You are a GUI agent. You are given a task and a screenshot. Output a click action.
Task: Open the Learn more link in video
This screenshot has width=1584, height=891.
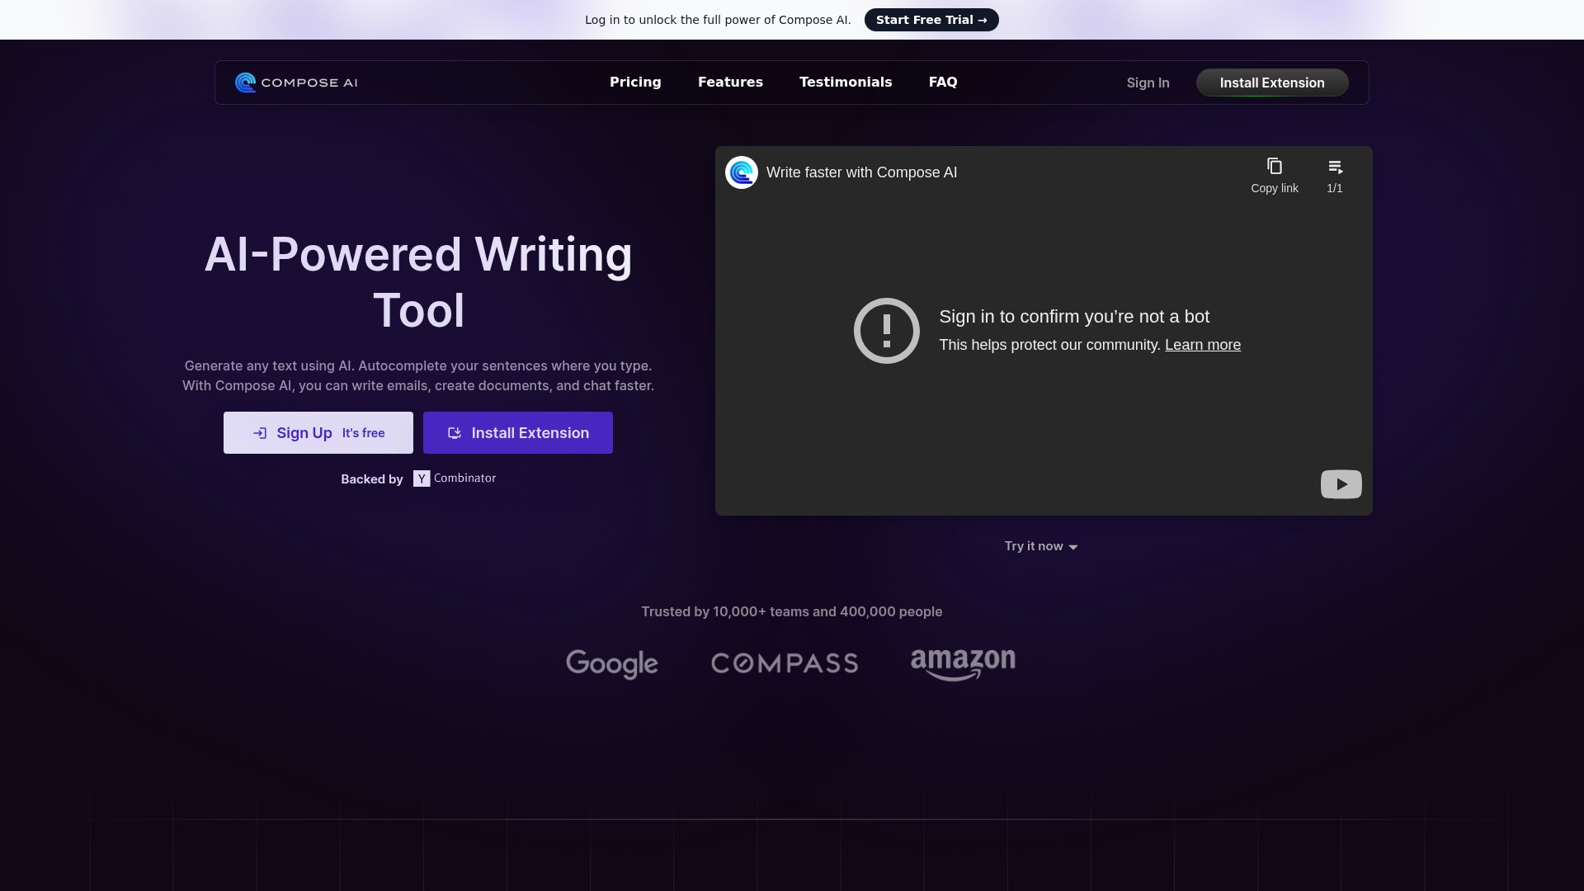[1202, 345]
